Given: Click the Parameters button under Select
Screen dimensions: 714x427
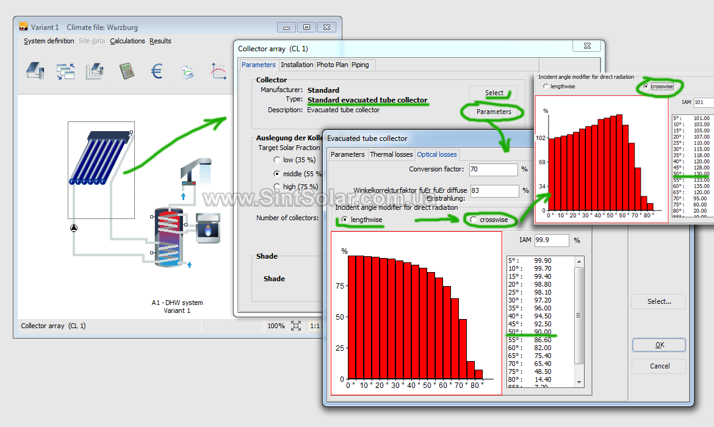Looking at the screenshot, I should [494, 112].
